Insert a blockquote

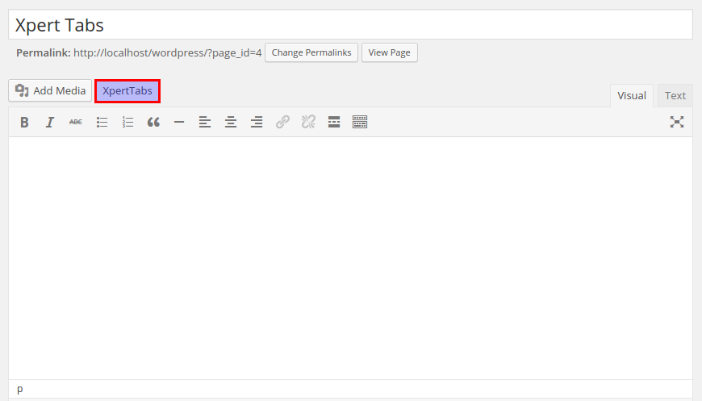tap(153, 122)
